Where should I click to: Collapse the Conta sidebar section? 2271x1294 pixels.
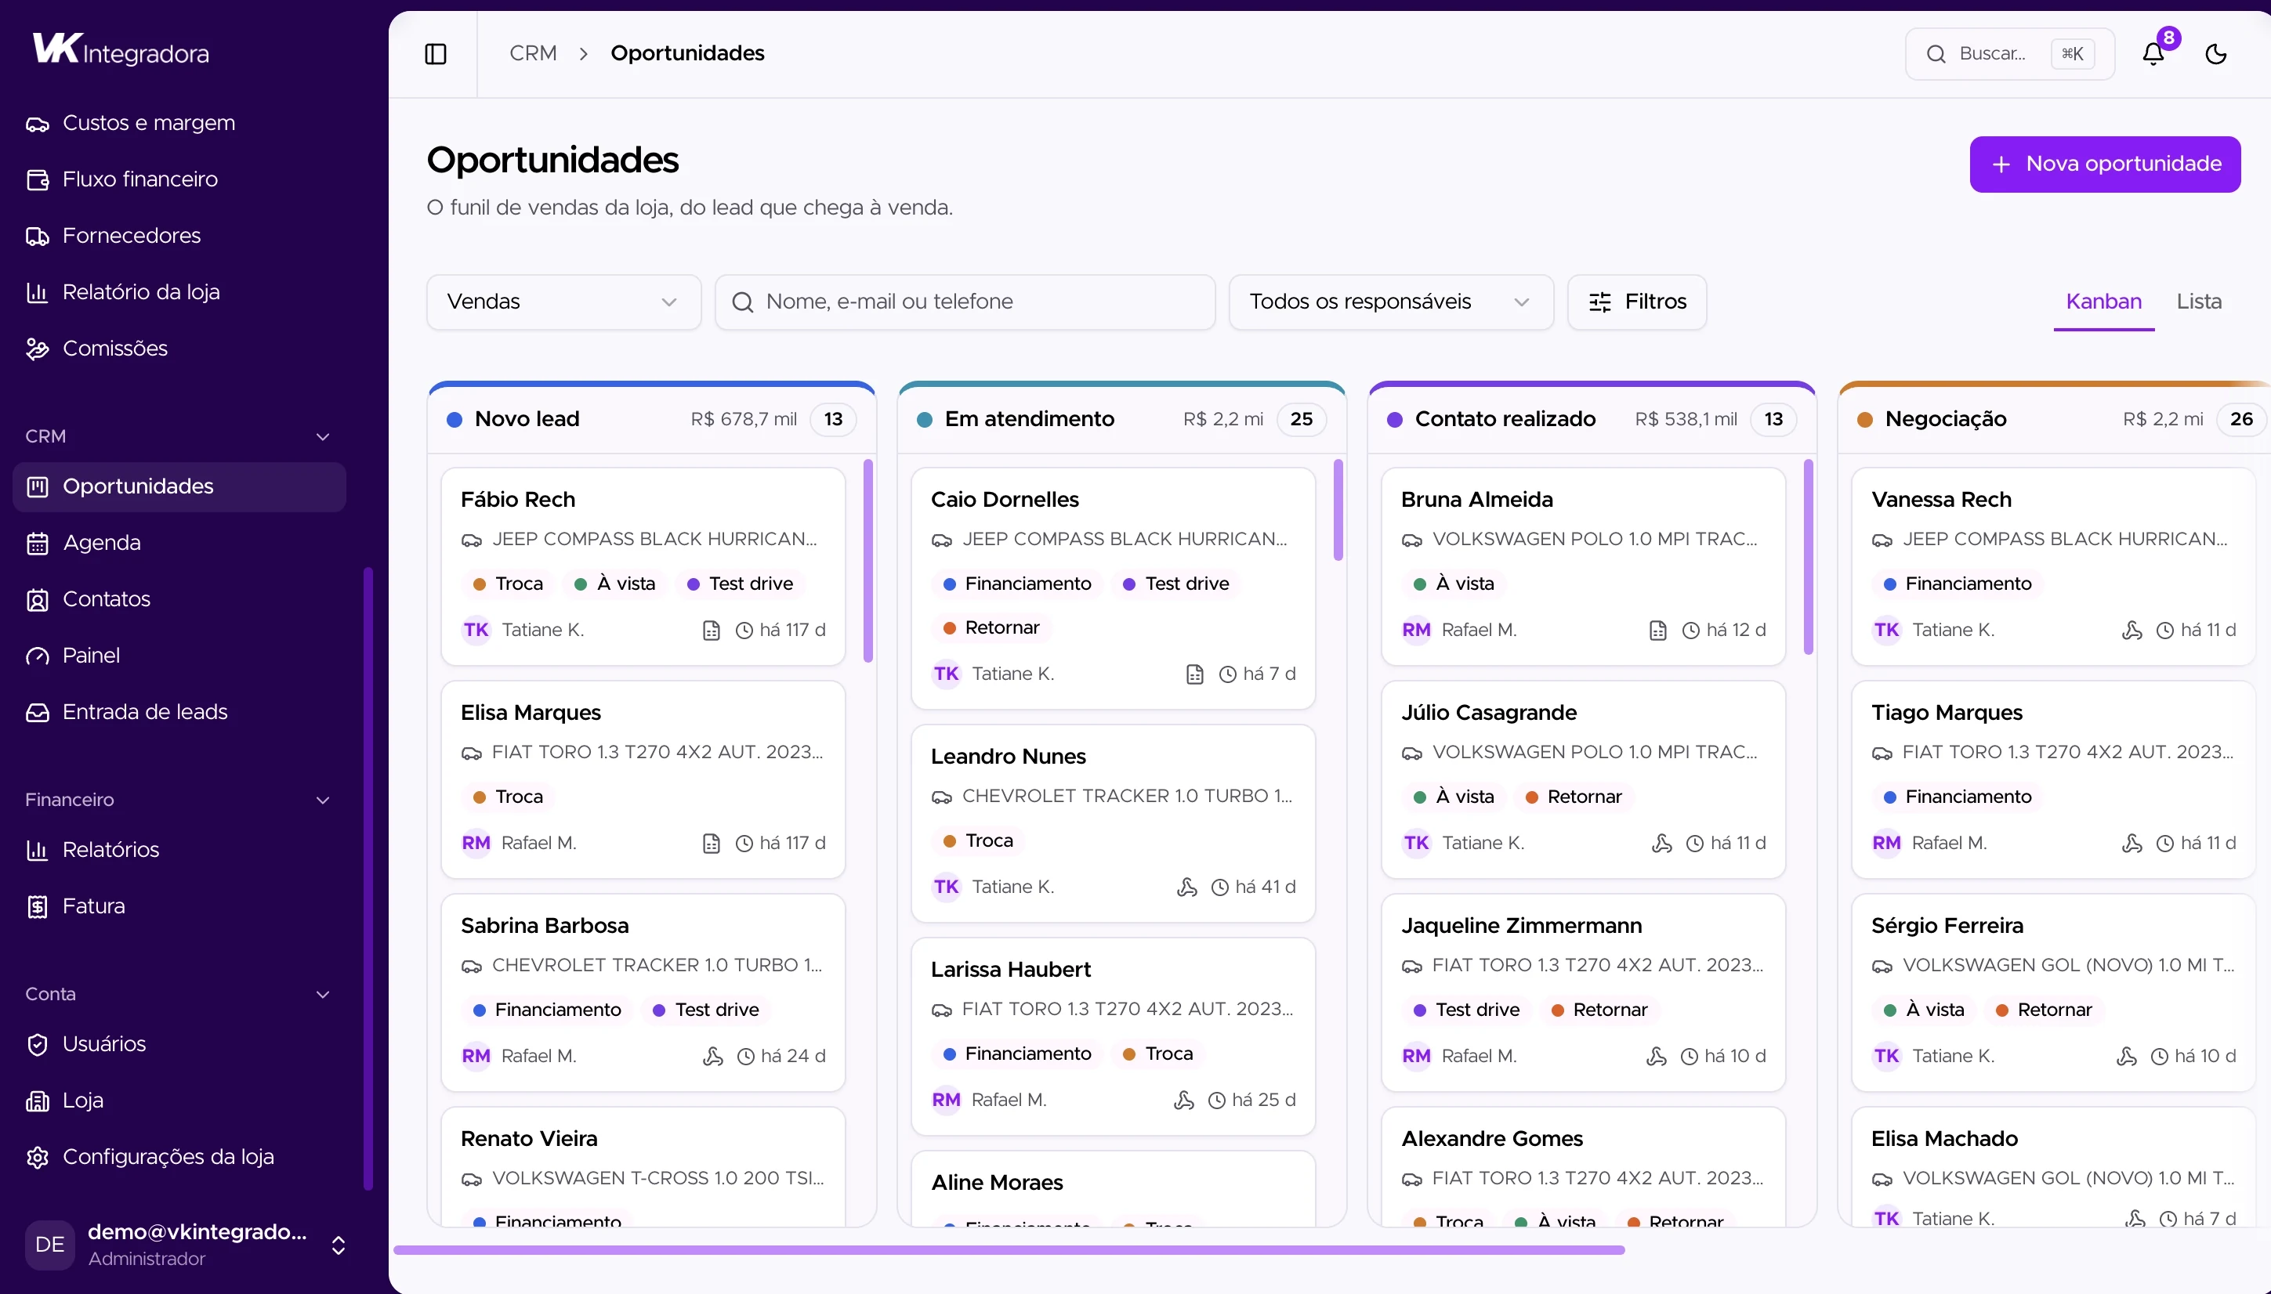click(323, 995)
